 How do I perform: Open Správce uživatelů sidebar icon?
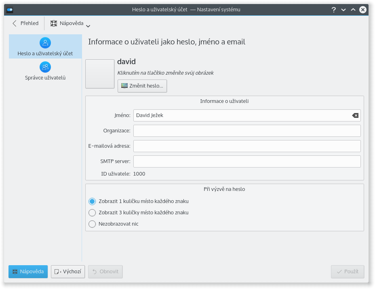45,67
